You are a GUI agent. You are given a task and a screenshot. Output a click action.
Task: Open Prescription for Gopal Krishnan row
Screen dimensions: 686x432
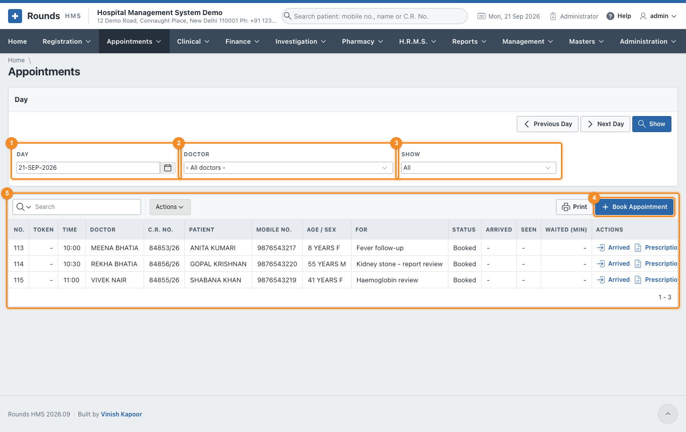click(657, 264)
